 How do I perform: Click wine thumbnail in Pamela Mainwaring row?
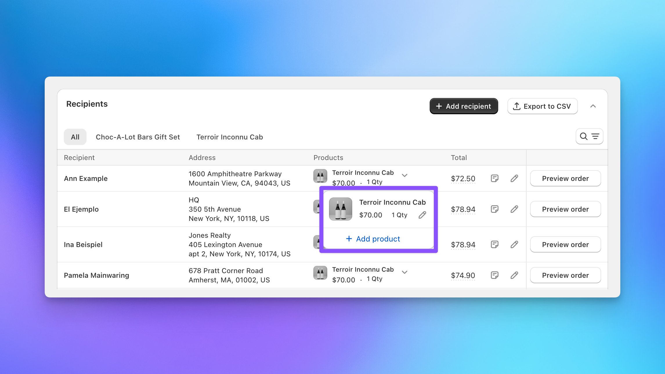pyautogui.click(x=320, y=273)
